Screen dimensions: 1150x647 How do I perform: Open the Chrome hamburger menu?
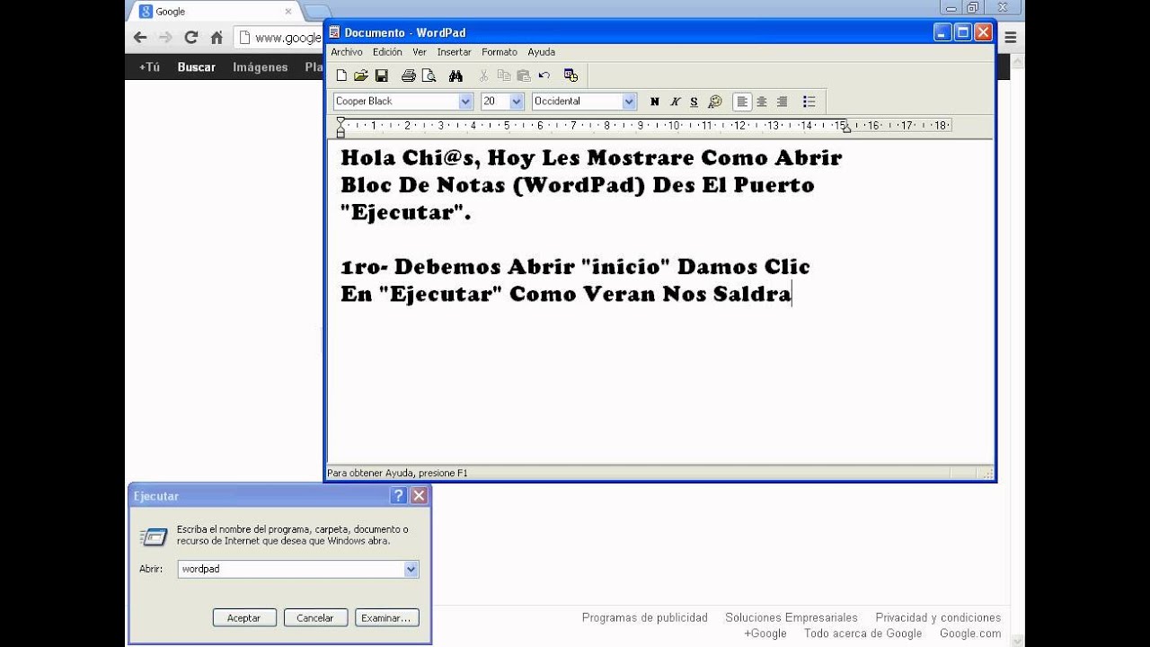[1011, 38]
